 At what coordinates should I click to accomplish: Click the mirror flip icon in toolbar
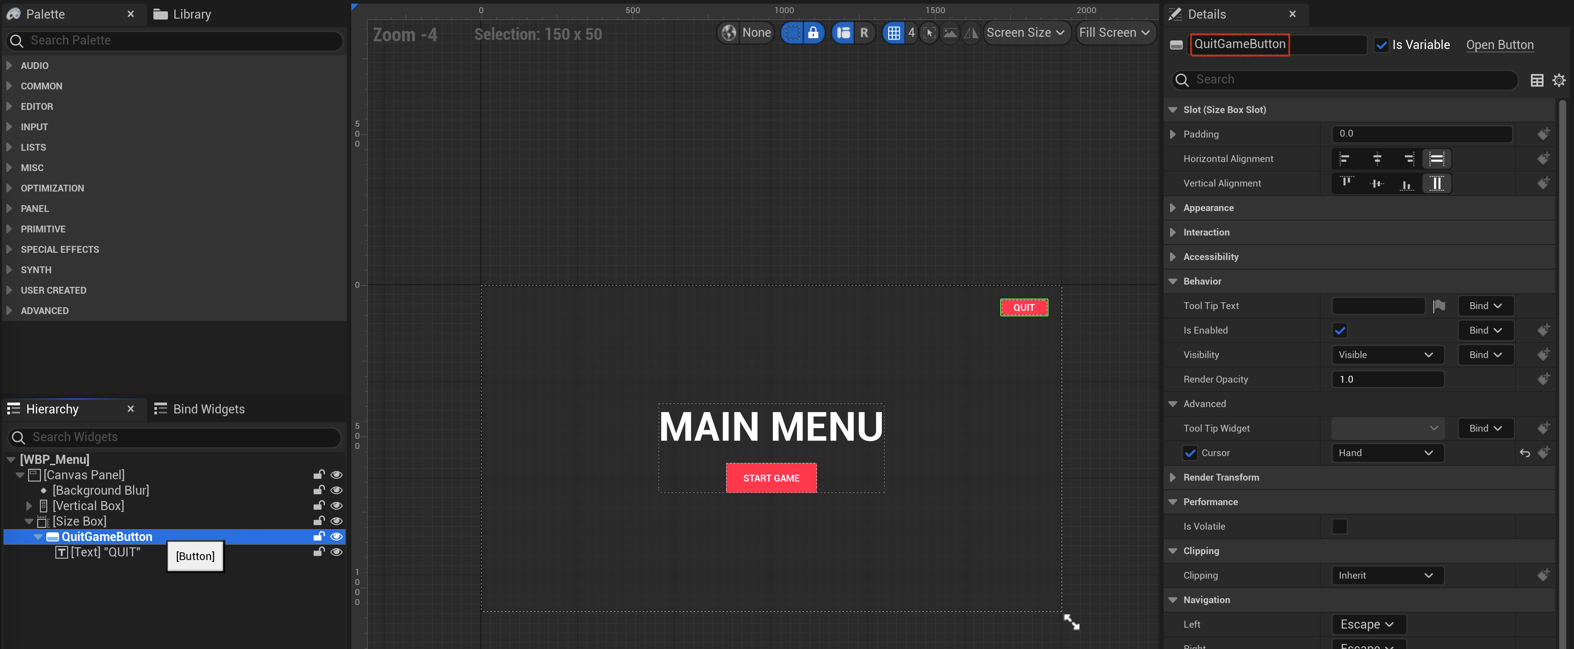click(971, 33)
